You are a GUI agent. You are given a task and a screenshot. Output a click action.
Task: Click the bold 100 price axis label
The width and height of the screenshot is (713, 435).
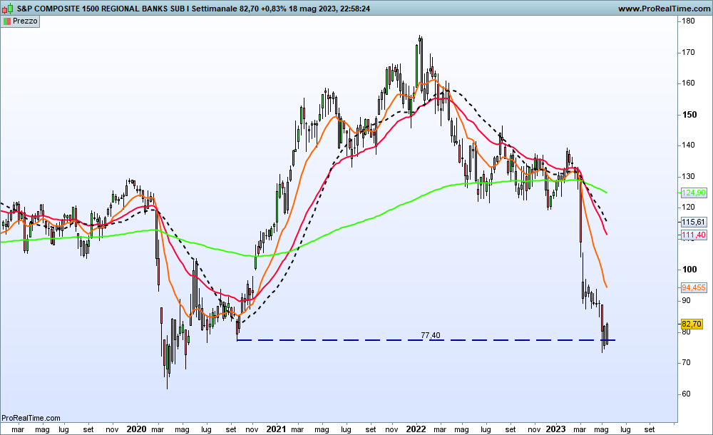pyautogui.click(x=689, y=270)
